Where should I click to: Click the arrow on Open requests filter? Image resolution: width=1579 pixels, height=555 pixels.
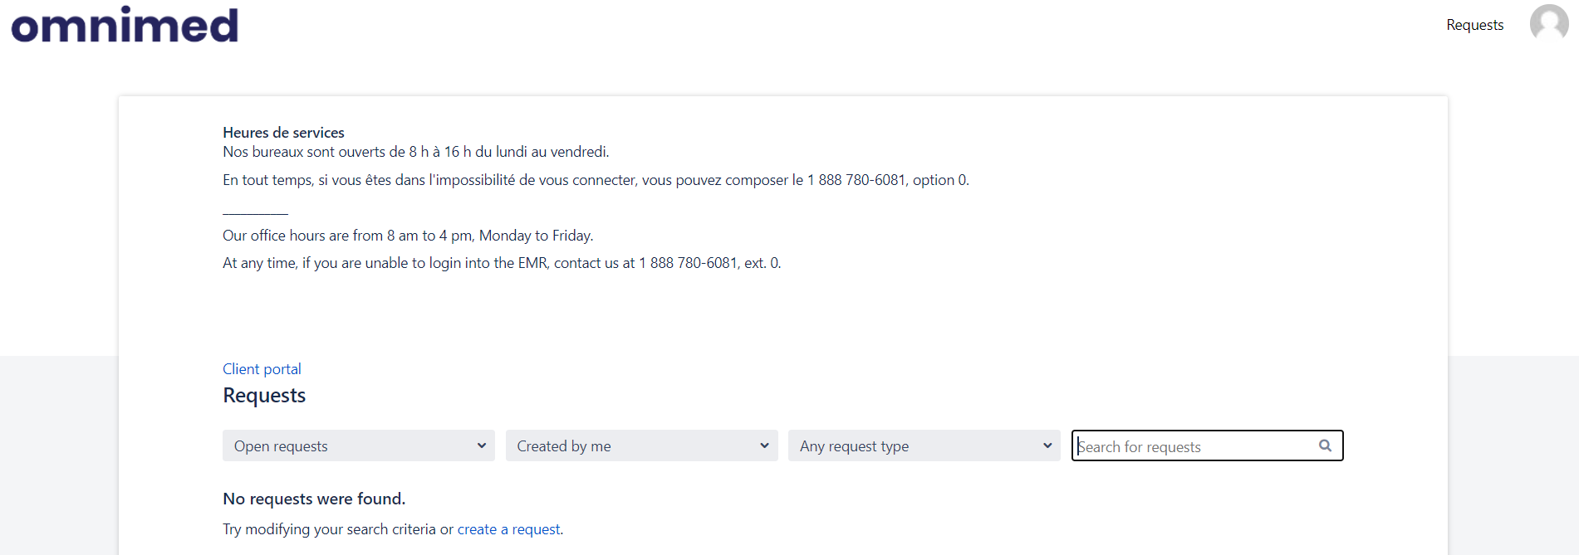point(482,445)
